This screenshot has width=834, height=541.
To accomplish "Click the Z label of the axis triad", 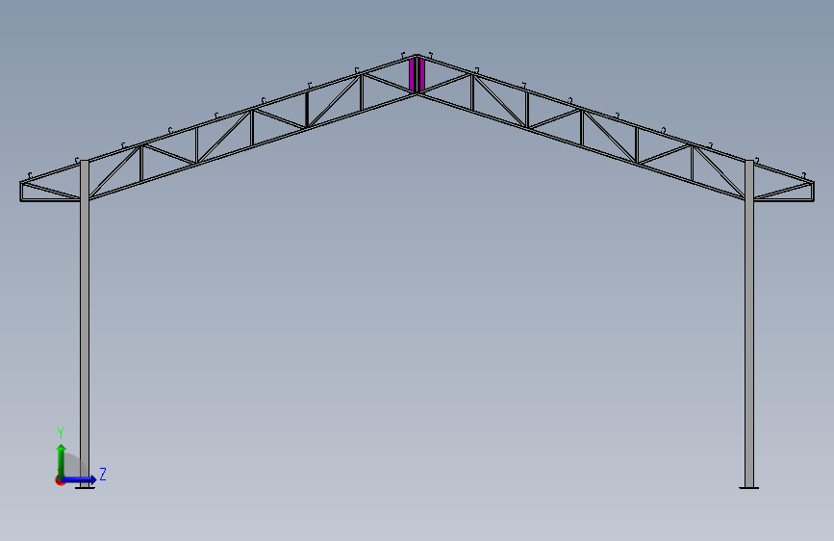I will click(x=103, y=474).
